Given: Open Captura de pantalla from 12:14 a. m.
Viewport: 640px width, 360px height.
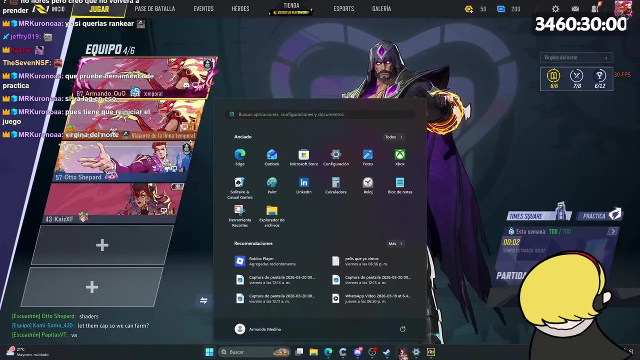Looking at the screenshot, I should [275, 279].
